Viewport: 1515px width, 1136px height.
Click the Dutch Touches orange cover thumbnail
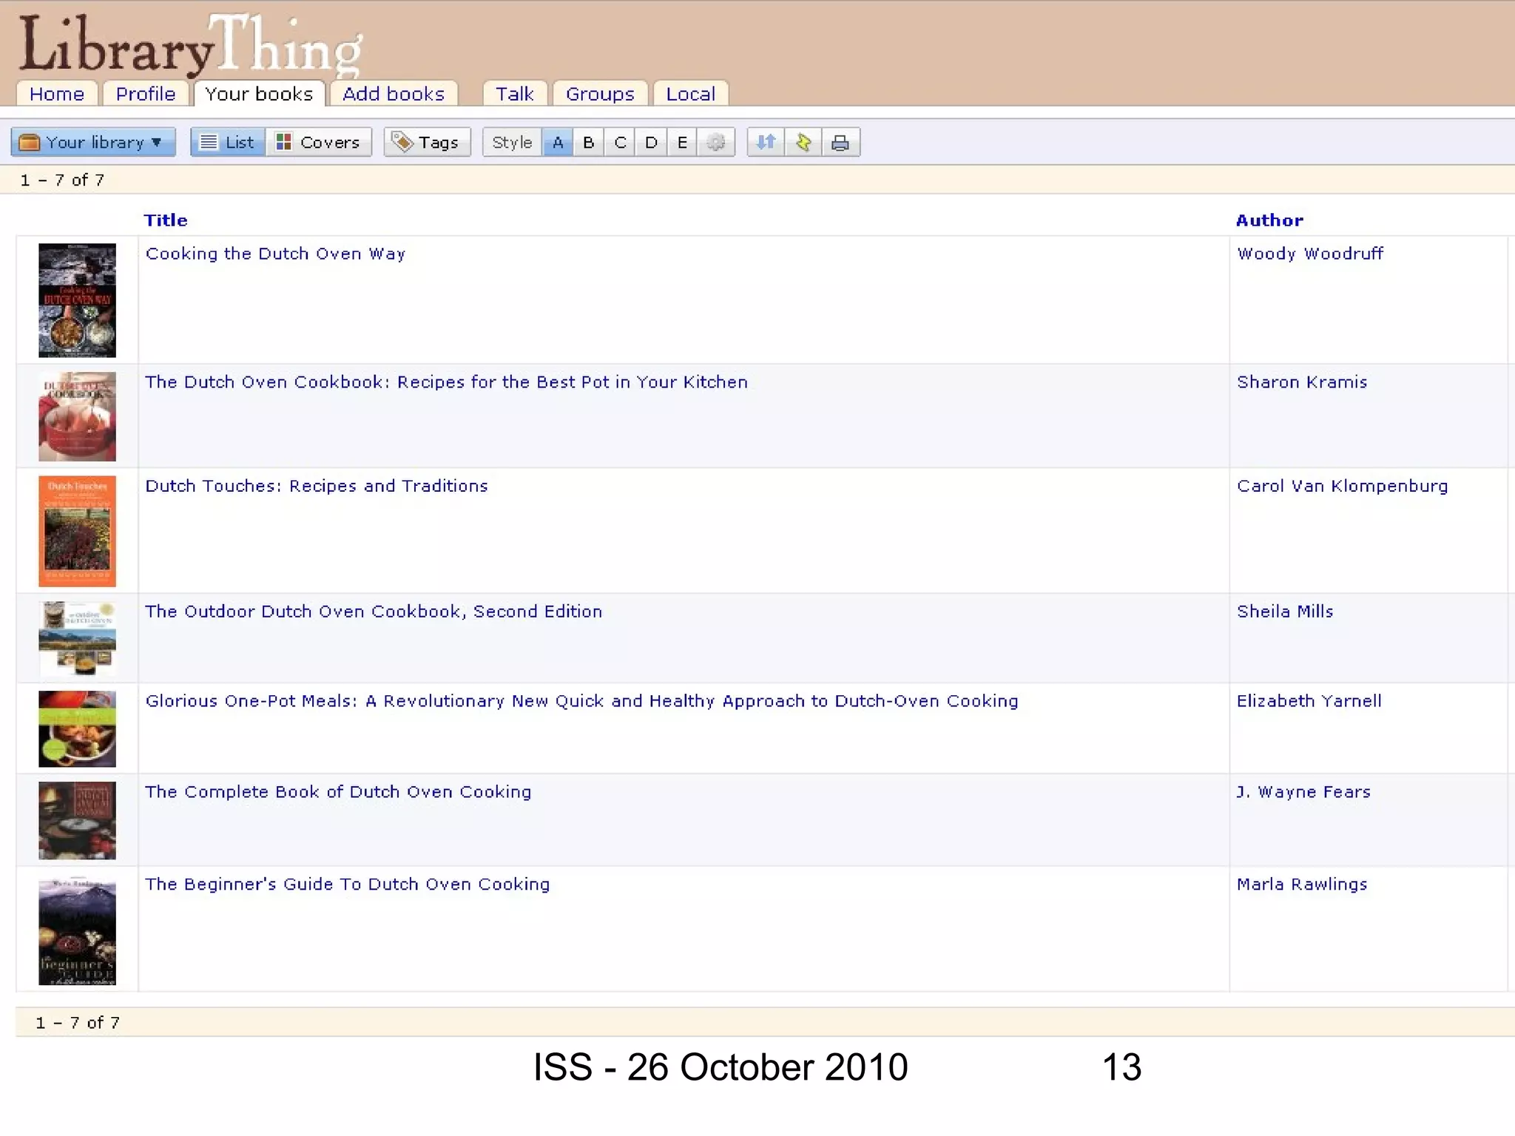(x=77, y=531)
